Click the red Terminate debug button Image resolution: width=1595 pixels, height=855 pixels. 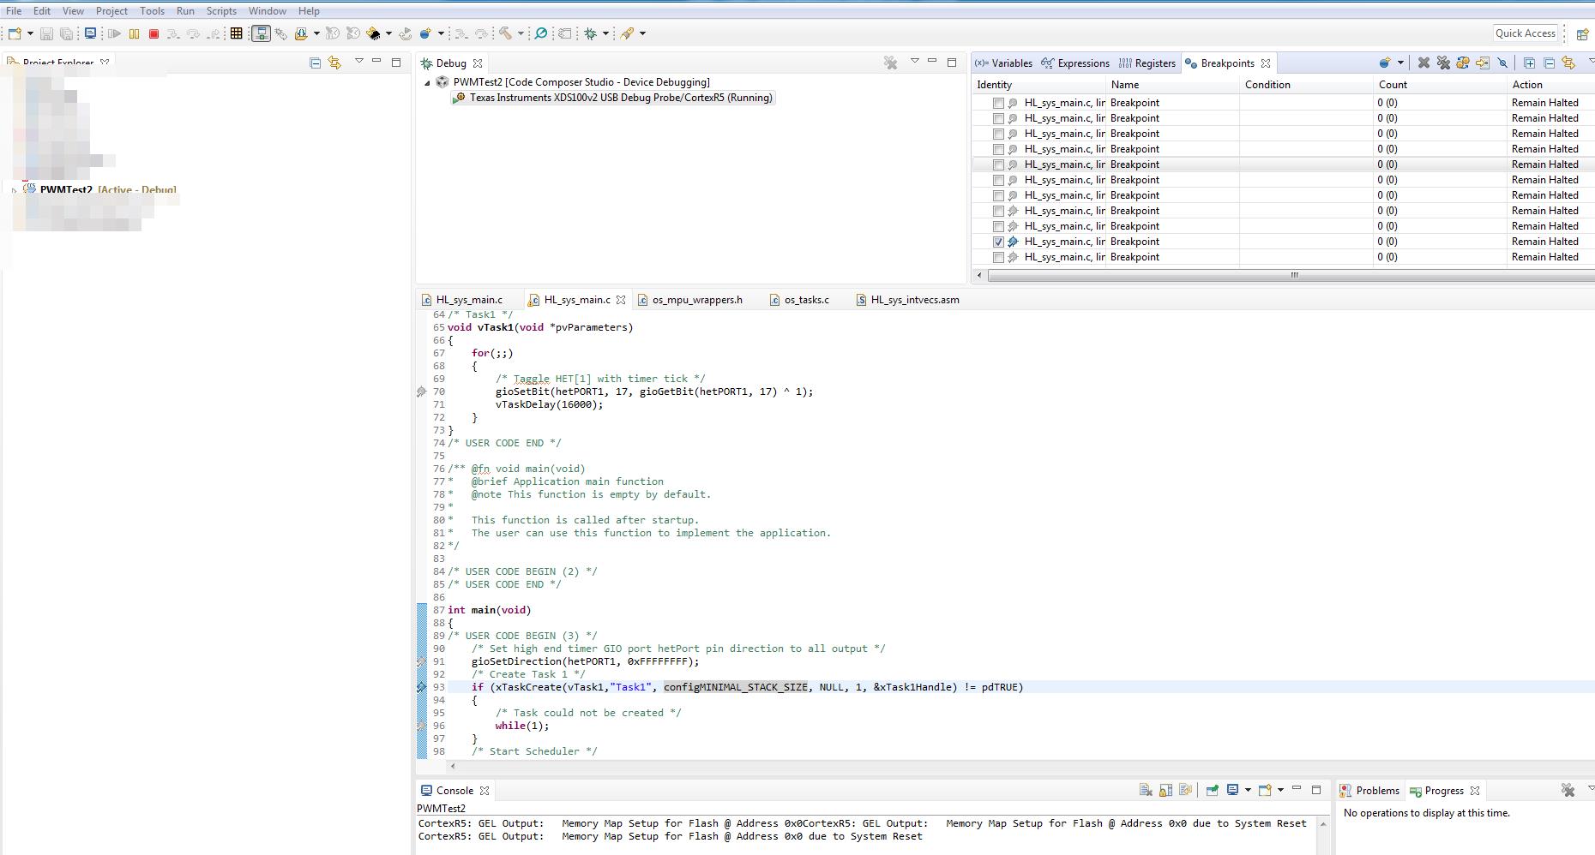pyautogui.click(x=154, y=33)
